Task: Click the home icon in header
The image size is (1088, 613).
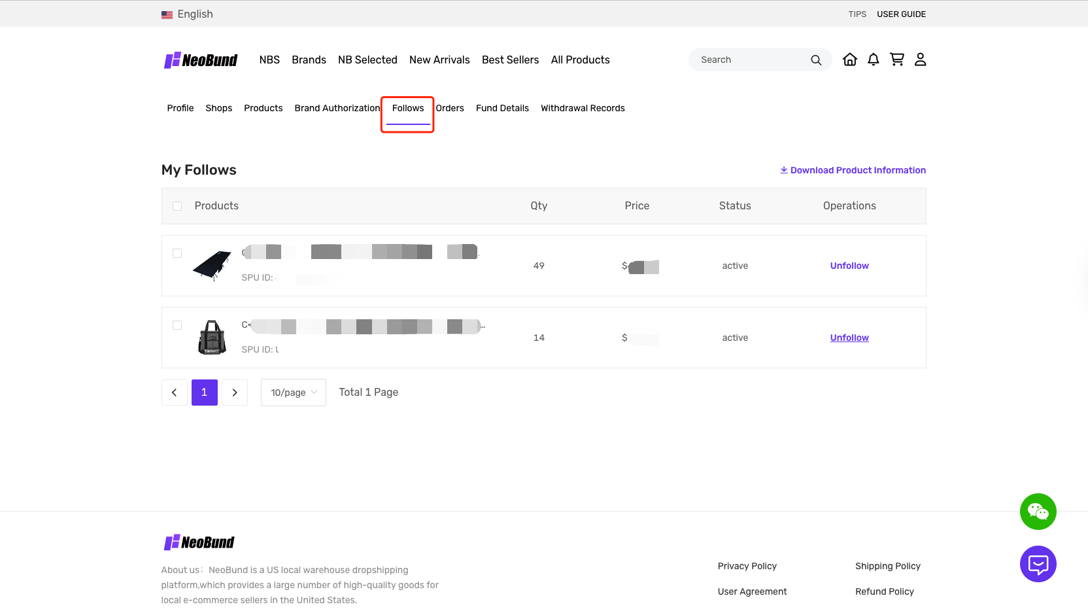Action: click(x=849, y=60)
